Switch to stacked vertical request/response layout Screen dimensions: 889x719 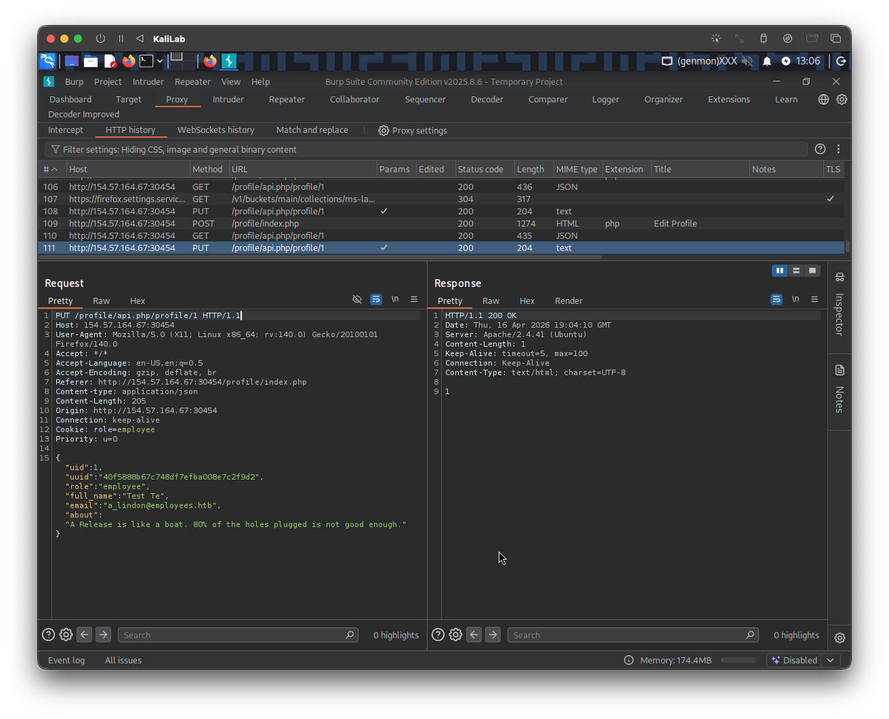click(796, 271)
